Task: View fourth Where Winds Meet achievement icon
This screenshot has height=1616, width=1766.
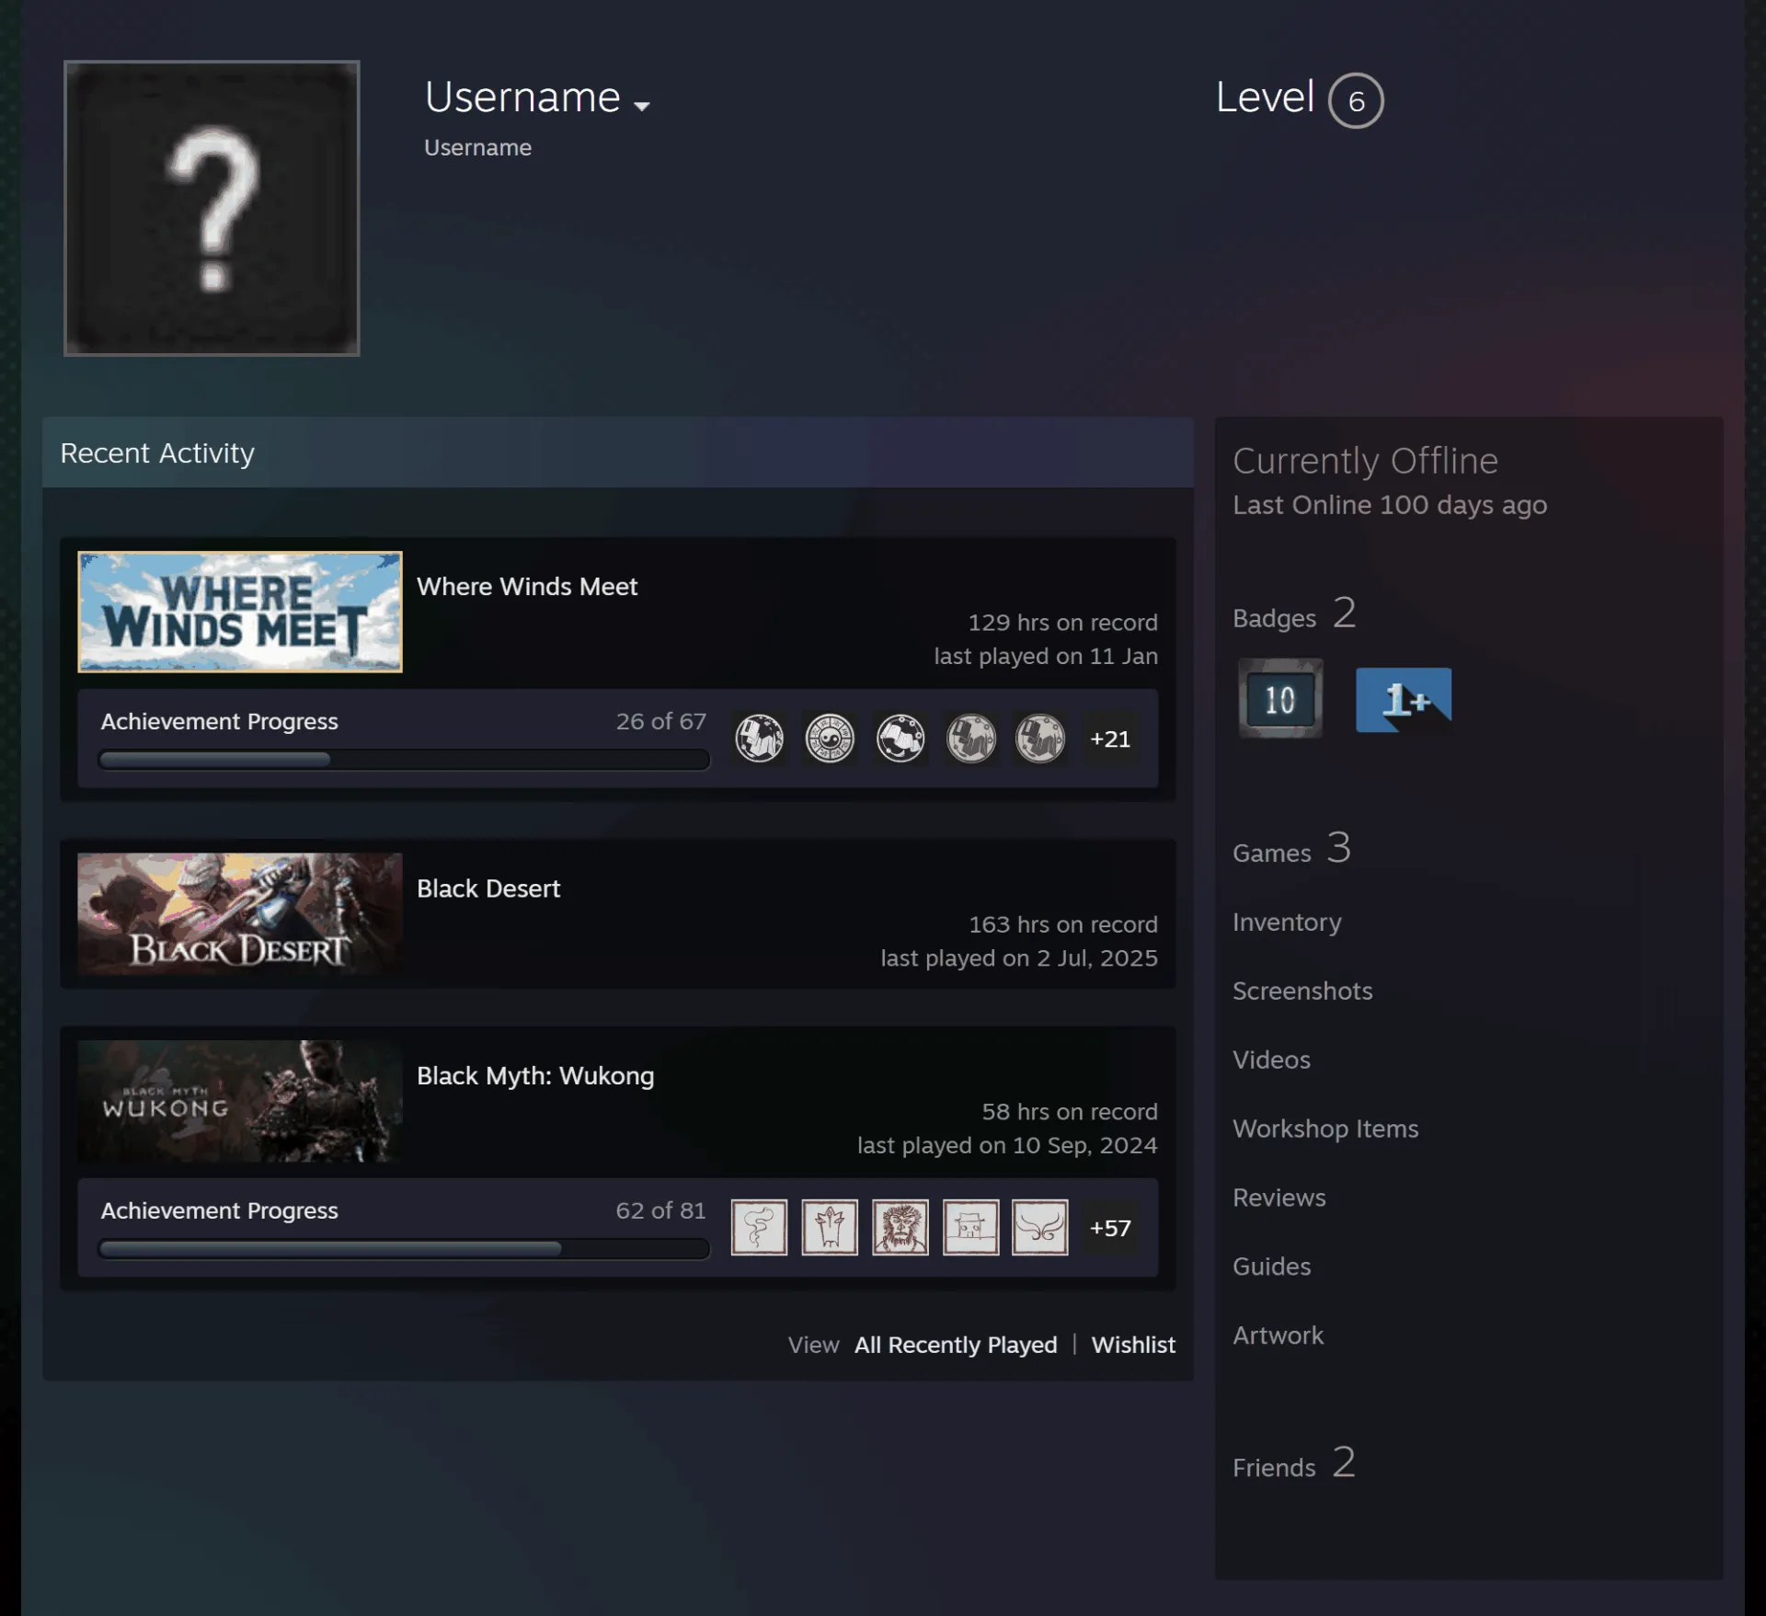Action: [x=970, y=738]
